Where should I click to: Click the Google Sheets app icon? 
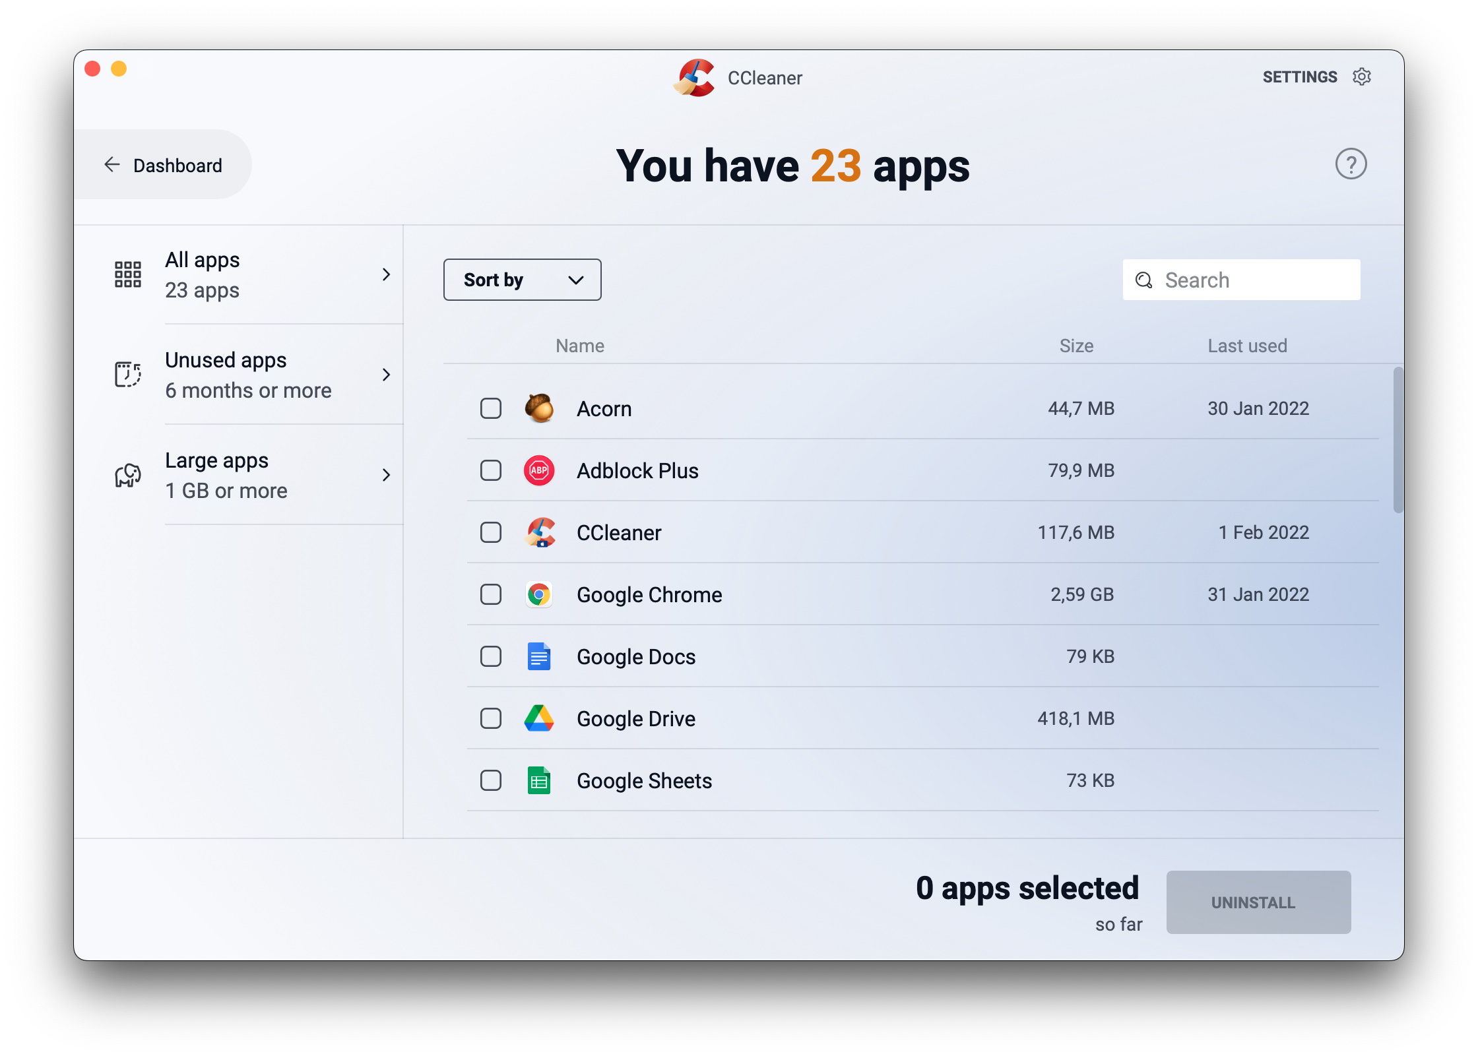[x=538, y=780]
